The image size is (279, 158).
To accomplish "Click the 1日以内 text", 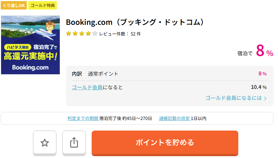I will coord(199,118).
